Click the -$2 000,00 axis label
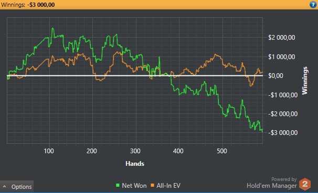 (x=283, y=114)
